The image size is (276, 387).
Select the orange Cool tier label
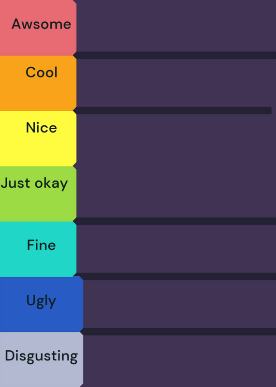tap(38, 83)
